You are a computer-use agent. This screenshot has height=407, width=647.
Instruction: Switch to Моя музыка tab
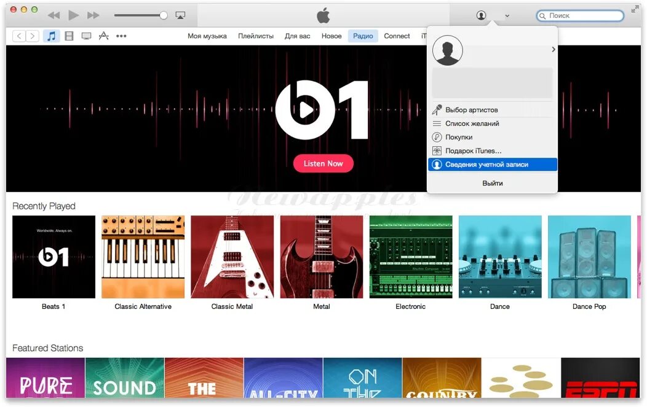coord(207,36)
